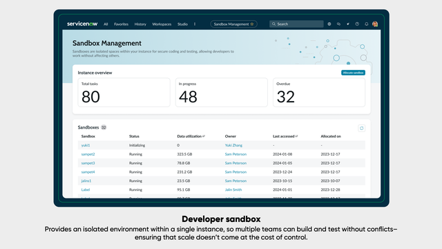Viewport: 442px width, 249px height.
Task: Click last accessed date 2024-01-05
Action: click(x=282, y=163)
